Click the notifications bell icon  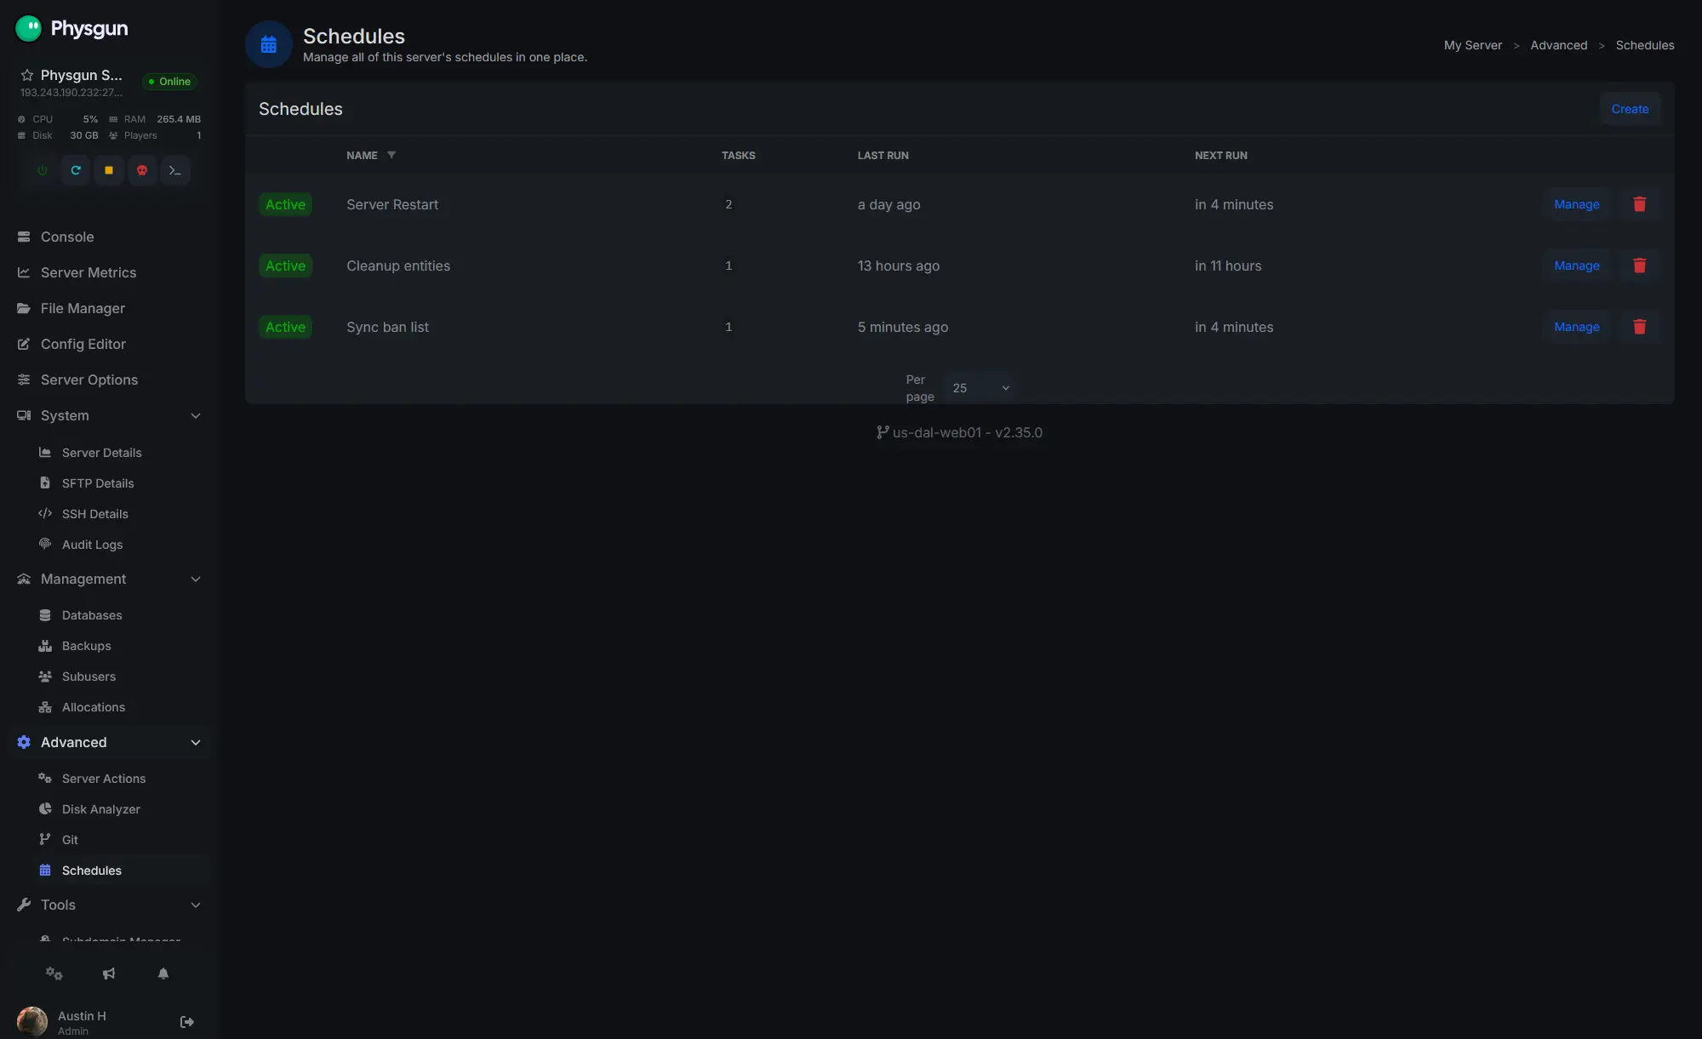click(x=163, y=973)
